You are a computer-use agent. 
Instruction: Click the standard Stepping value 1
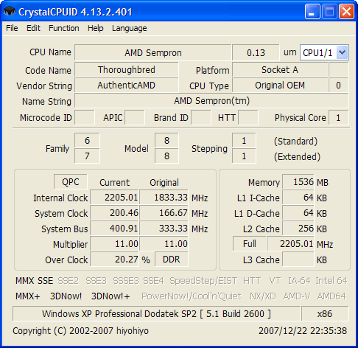[x=244, y=141]
